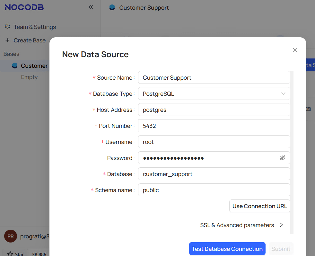Click the Host Address field
The height and width of the screenshot is (256, 315).
214,110
